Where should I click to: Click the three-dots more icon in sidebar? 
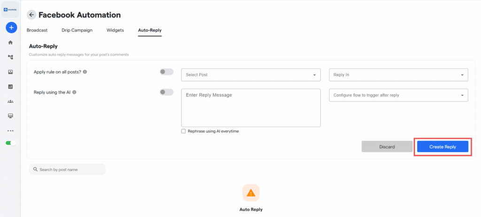[x=10, y=131]
